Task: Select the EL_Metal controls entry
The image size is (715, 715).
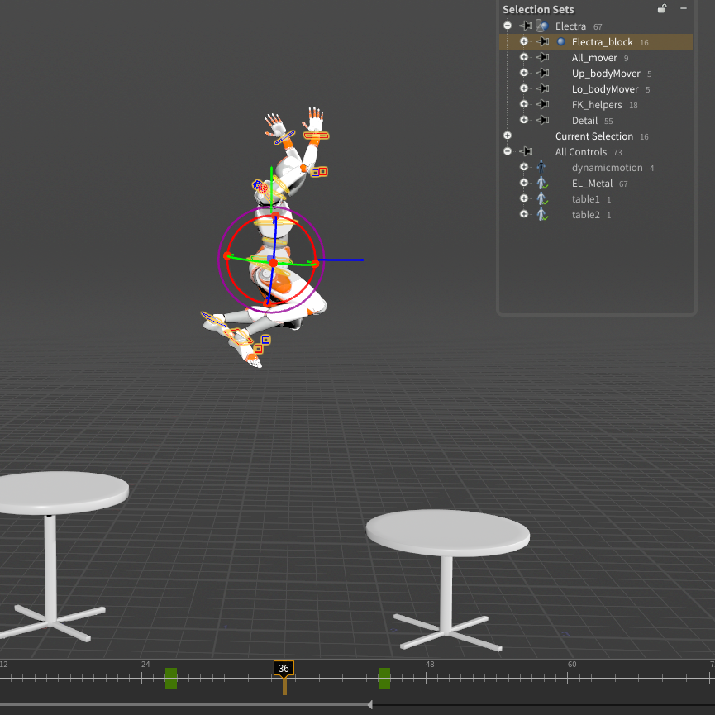Action: (x=592, y=184)
